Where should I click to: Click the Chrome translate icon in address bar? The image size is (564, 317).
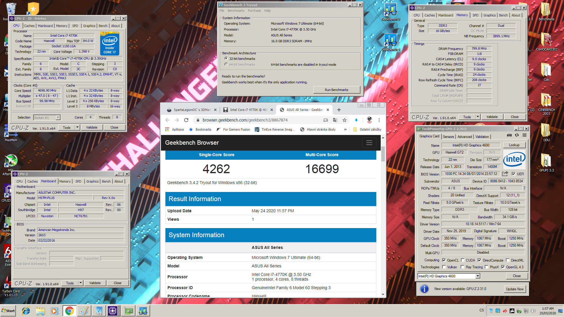(x=335, y=120)
